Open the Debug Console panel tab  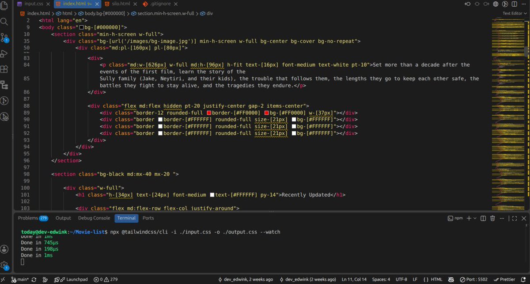(94, 218)
